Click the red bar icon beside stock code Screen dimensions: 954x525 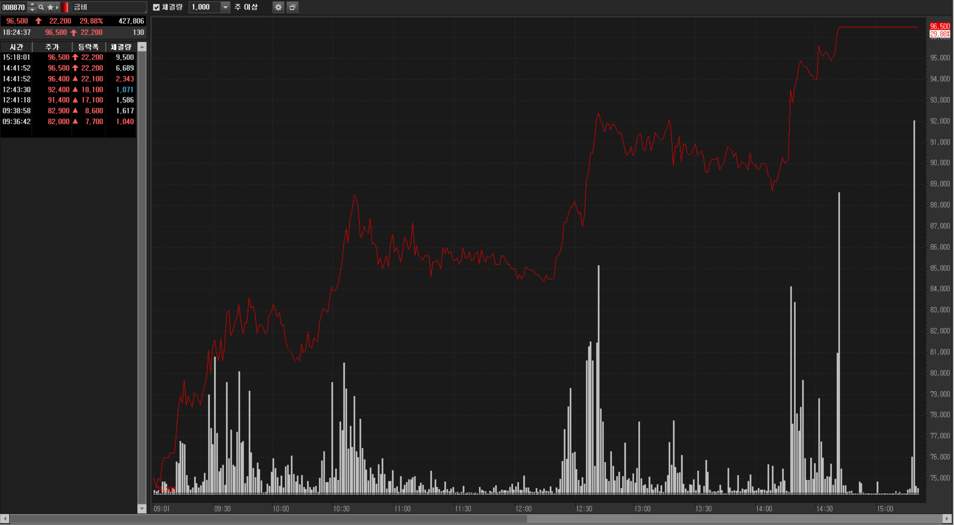[x=65, y=7]
